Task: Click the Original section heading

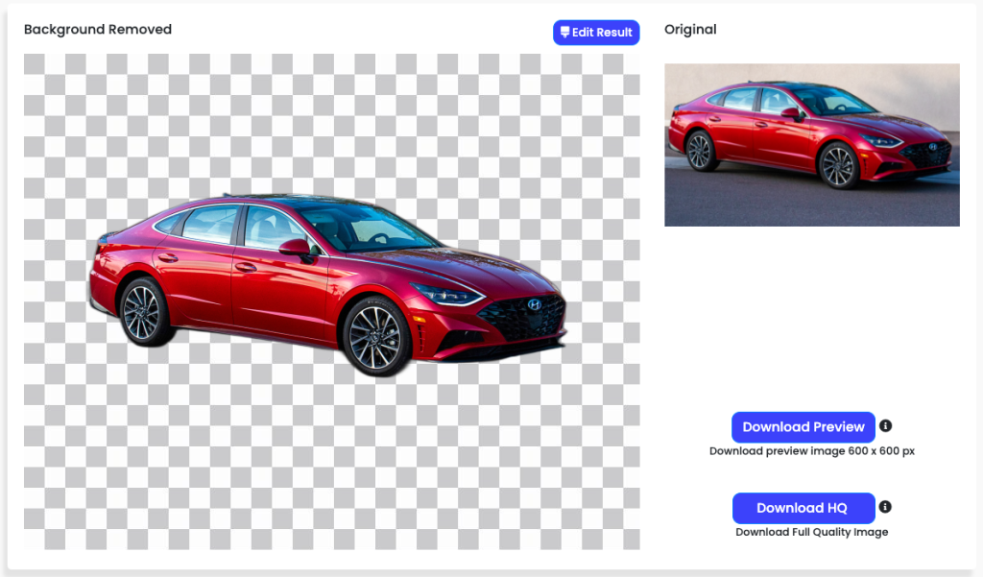Action: 690,29
